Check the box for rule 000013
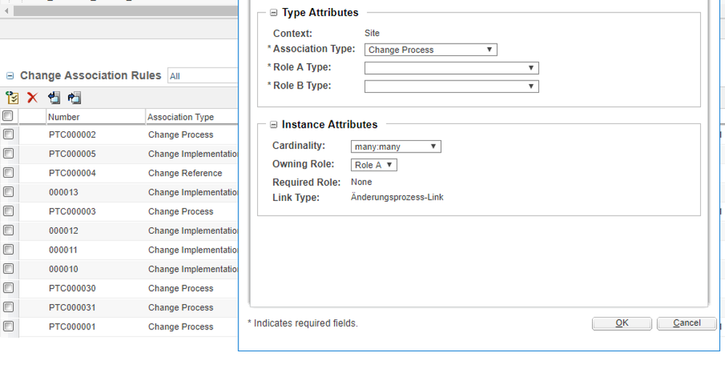The width and height of the screenshot is (725, 365). 8,192
